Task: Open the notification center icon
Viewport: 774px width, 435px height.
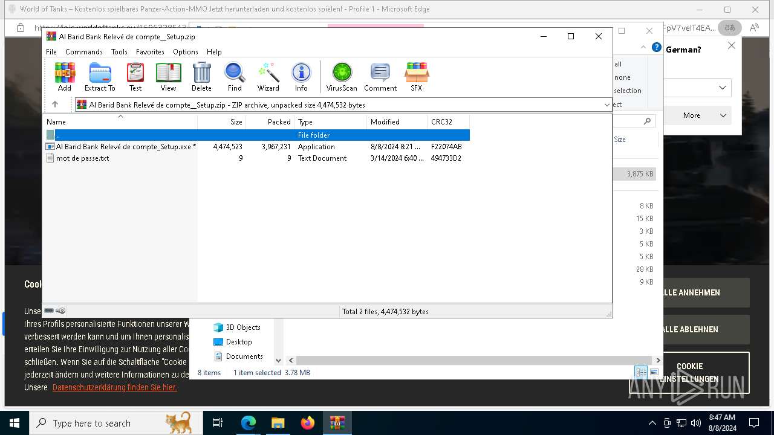Action: coord(754,423)
